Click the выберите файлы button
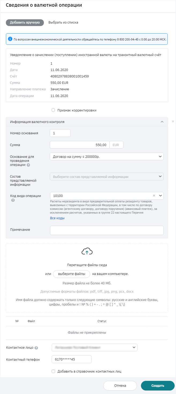Image resolution: width=176 pixels, height=394 pixels. (x=72, y=274)
